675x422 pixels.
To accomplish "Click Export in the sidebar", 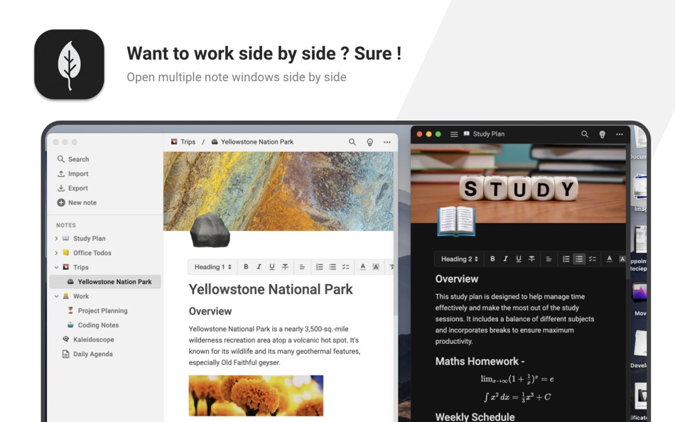I will click(72, 188).
